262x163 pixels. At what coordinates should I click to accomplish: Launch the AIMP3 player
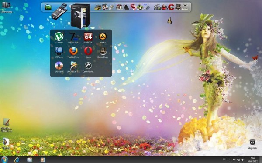103,37
